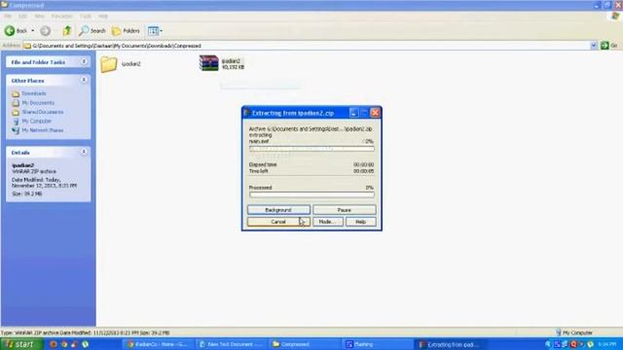Click the Time left label
Viewport: 623px width, 350px height.
258,171
